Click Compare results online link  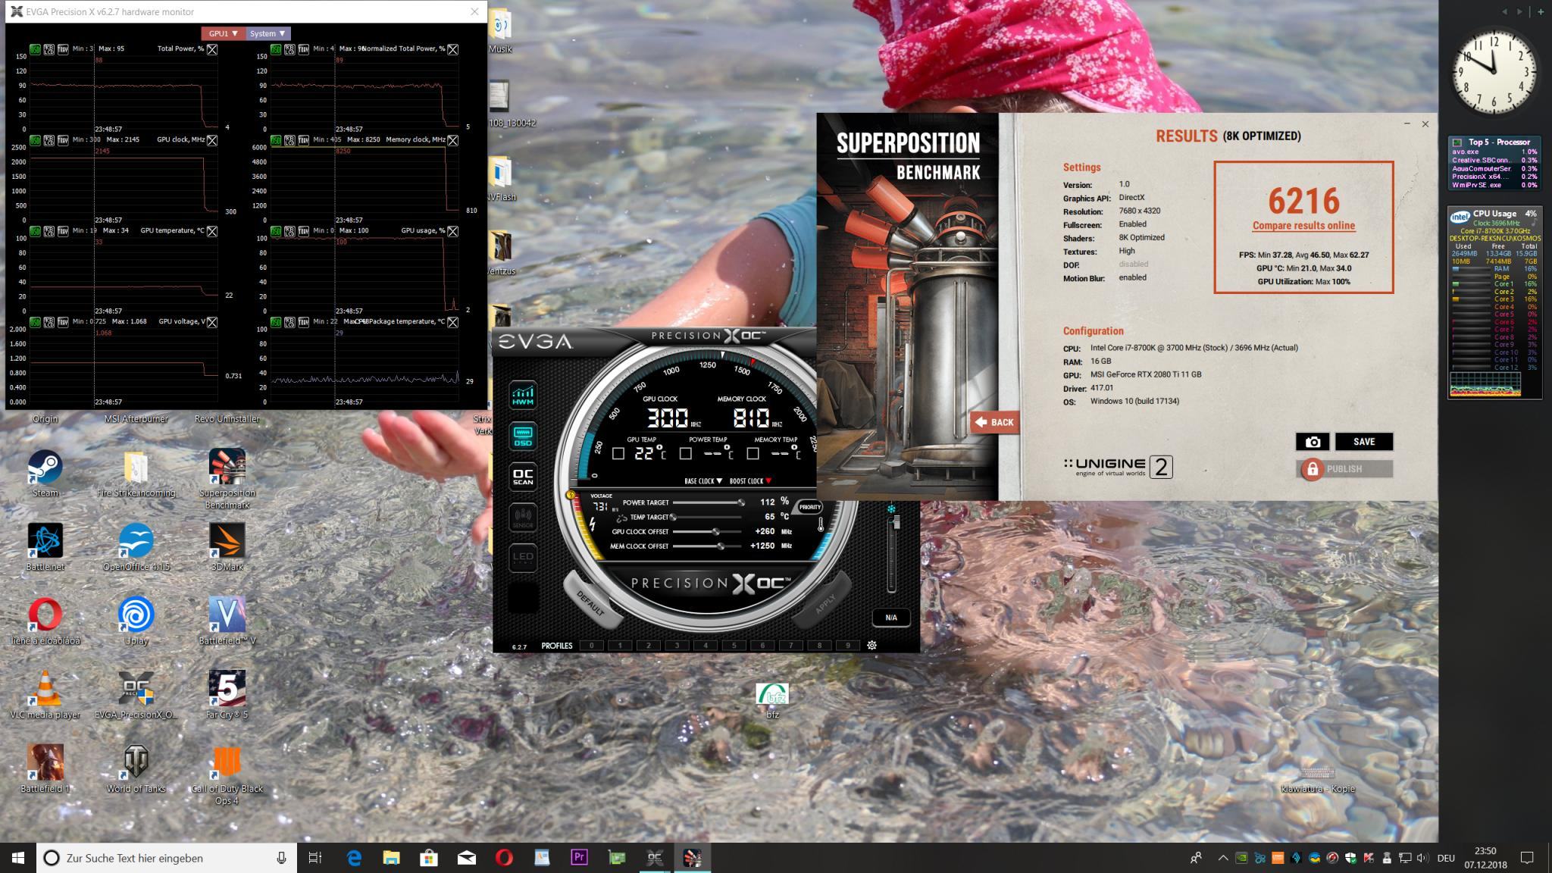click(x=1303, y=226)
